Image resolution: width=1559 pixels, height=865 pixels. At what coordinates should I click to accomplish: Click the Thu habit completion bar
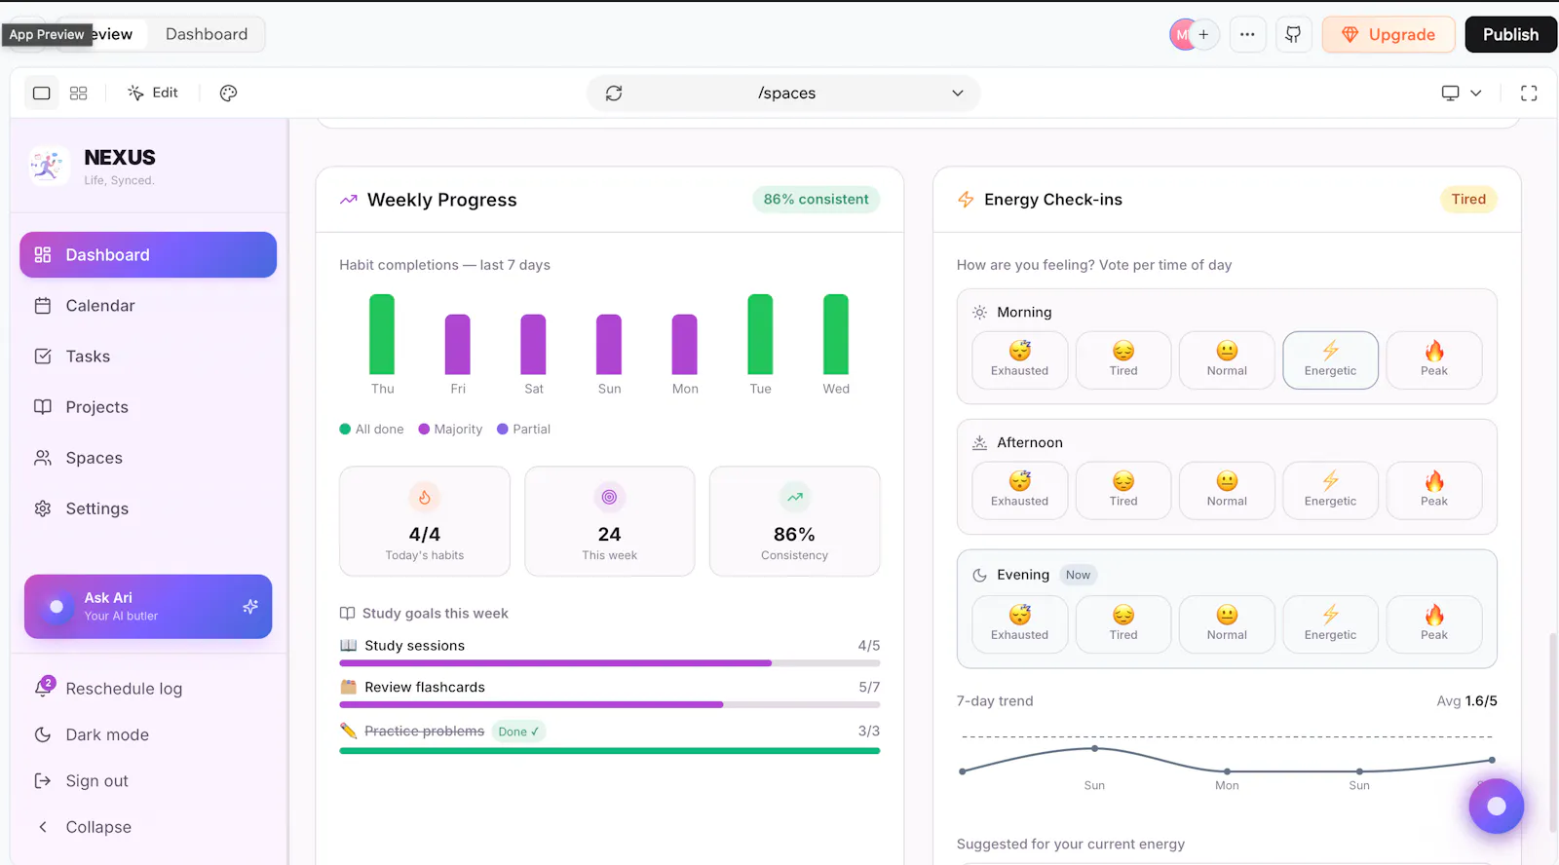click(x=382, y=334)
